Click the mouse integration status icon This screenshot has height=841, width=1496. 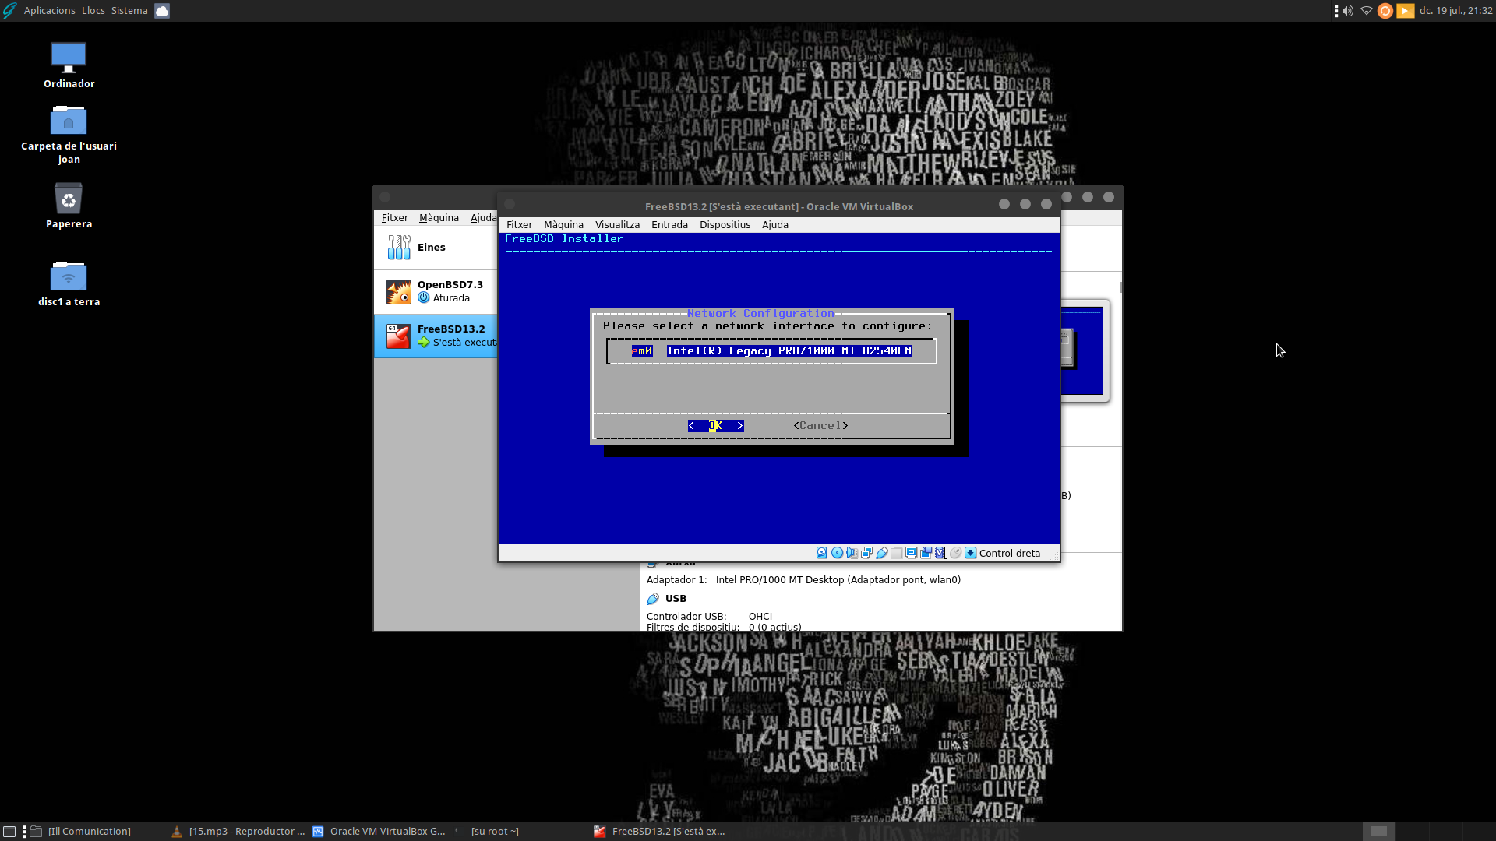click(x=955, y=553)
